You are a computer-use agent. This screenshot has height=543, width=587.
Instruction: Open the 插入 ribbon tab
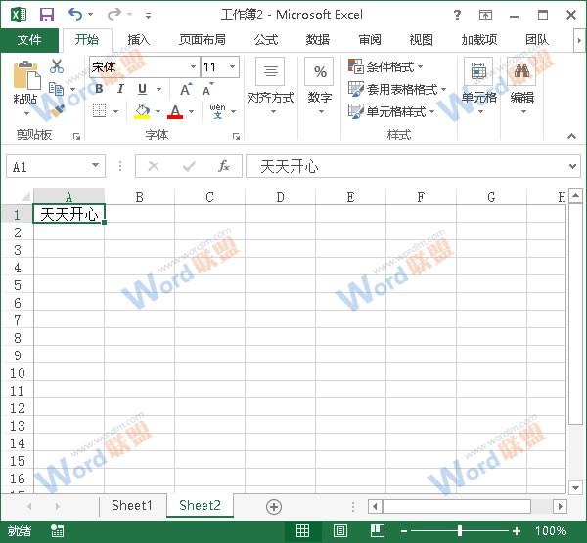click(139, 39)
